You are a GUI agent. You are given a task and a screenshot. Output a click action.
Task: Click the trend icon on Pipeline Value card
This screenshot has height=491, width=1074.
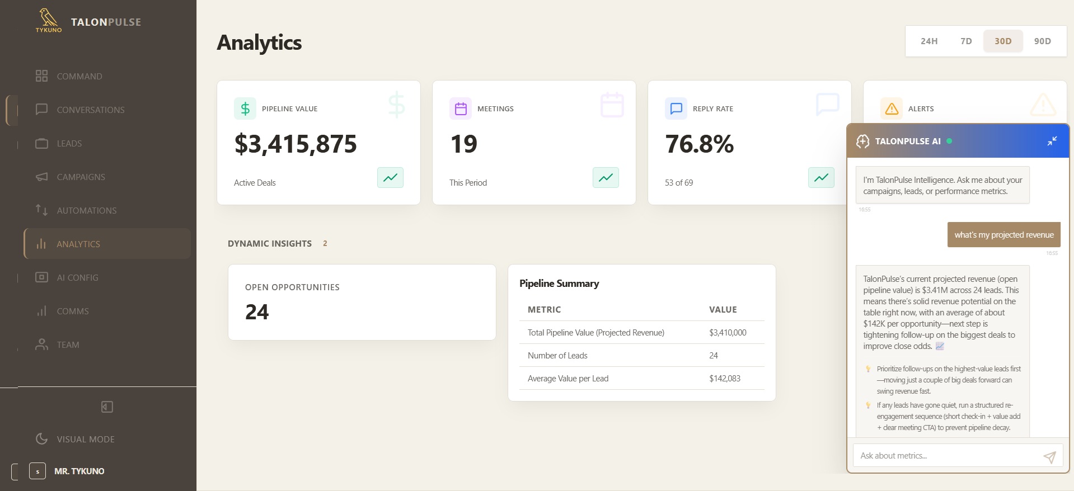pos(390,177)
